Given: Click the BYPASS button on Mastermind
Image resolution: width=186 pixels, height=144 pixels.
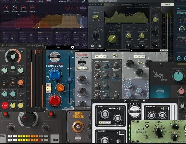Looking at the screenshot, I should pyautogui.click(x=168, y=4).
